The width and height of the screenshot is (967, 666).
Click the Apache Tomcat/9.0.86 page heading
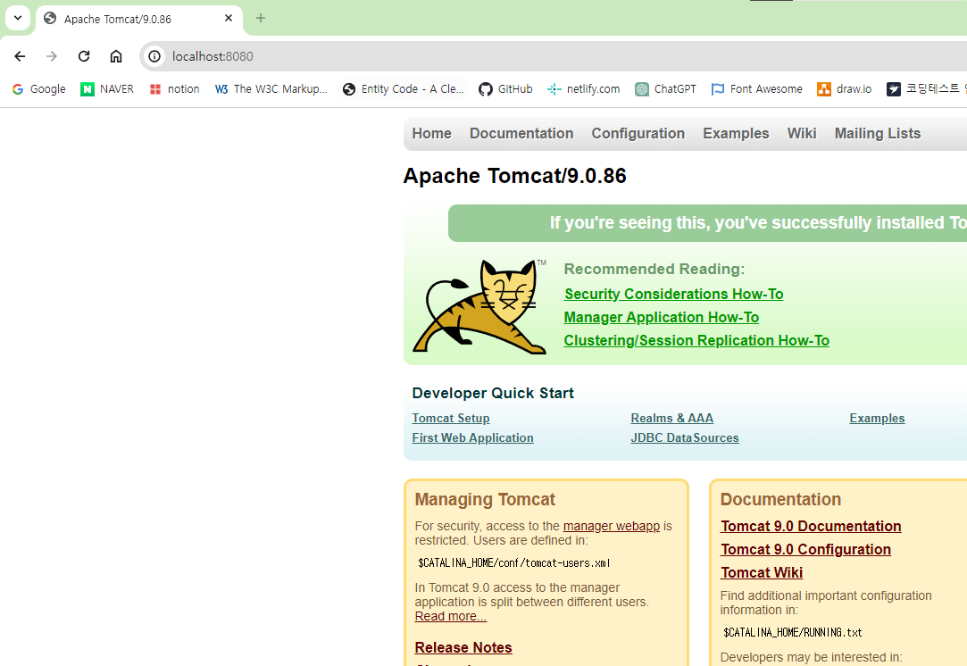[514, 176]
